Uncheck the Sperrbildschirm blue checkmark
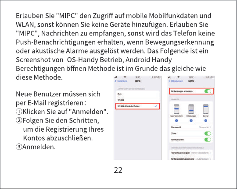The image size is (237, 189). (x=176, y=121)
